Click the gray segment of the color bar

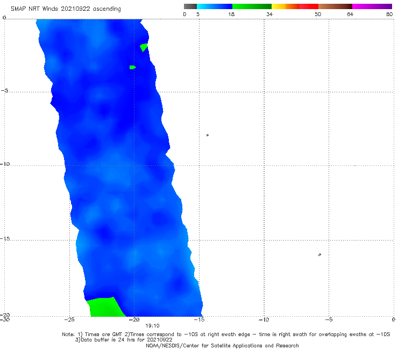(190, 6)
